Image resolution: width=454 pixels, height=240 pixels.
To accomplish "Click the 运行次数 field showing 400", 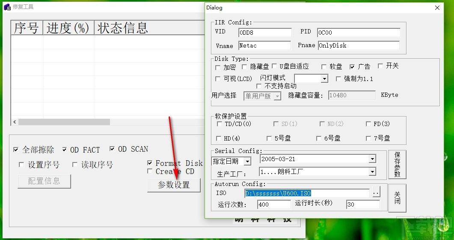I will [274, 204].
